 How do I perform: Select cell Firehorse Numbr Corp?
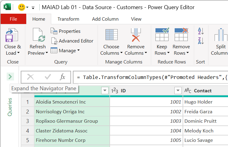72,140
